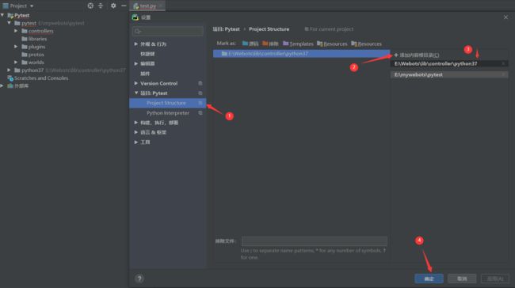The height and width of the screenshot is (288, 515).
Task: Collapse the Project: Pytest settings group
Action: (x=136, y=93)
